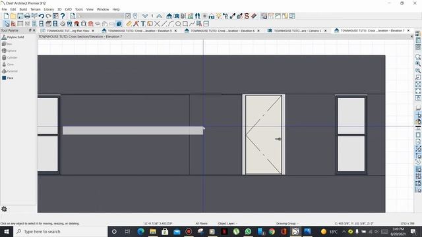Click the door in the elevation view
The width and height of the screenshot is (422, 237).
pyautogui.click(x=264, y=134)
